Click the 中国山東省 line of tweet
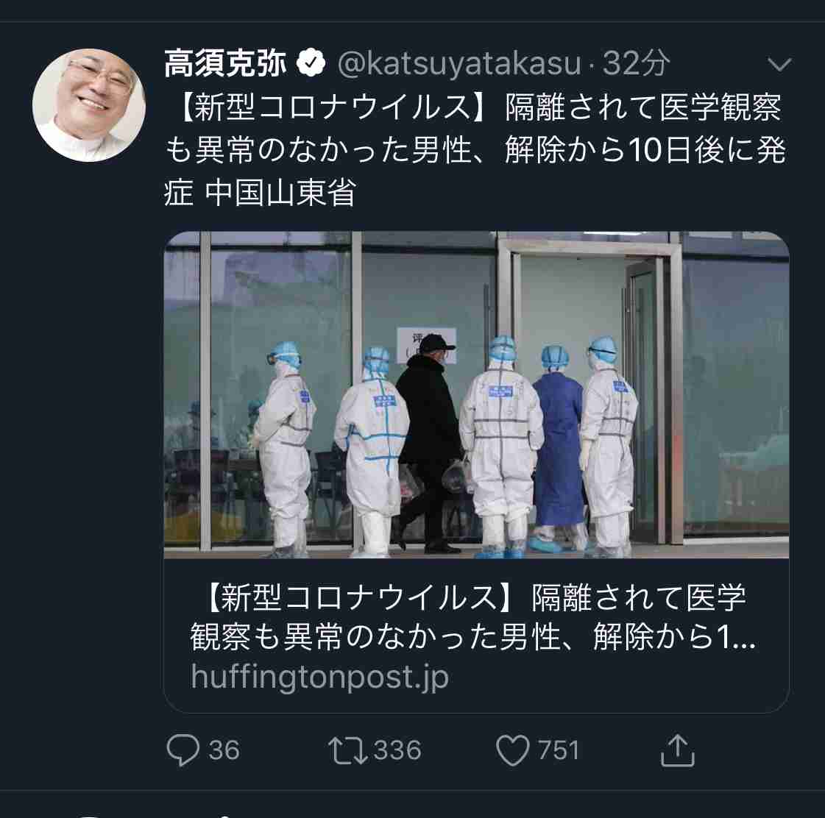This screenshot has width=825, height=818. tap(280, 193)
